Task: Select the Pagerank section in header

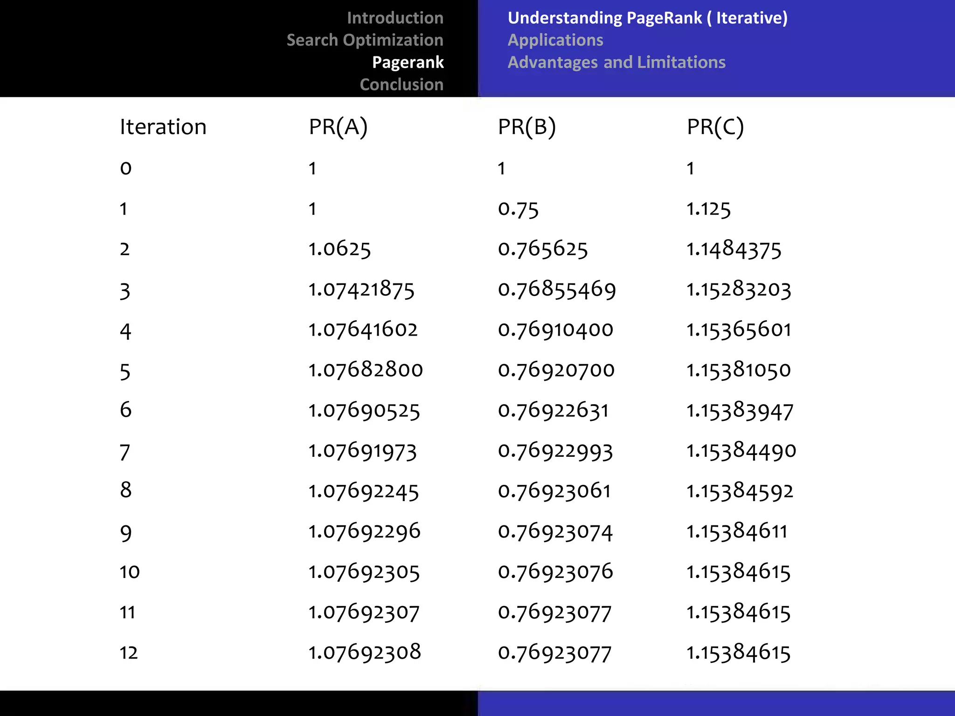Action: (408, 62)
